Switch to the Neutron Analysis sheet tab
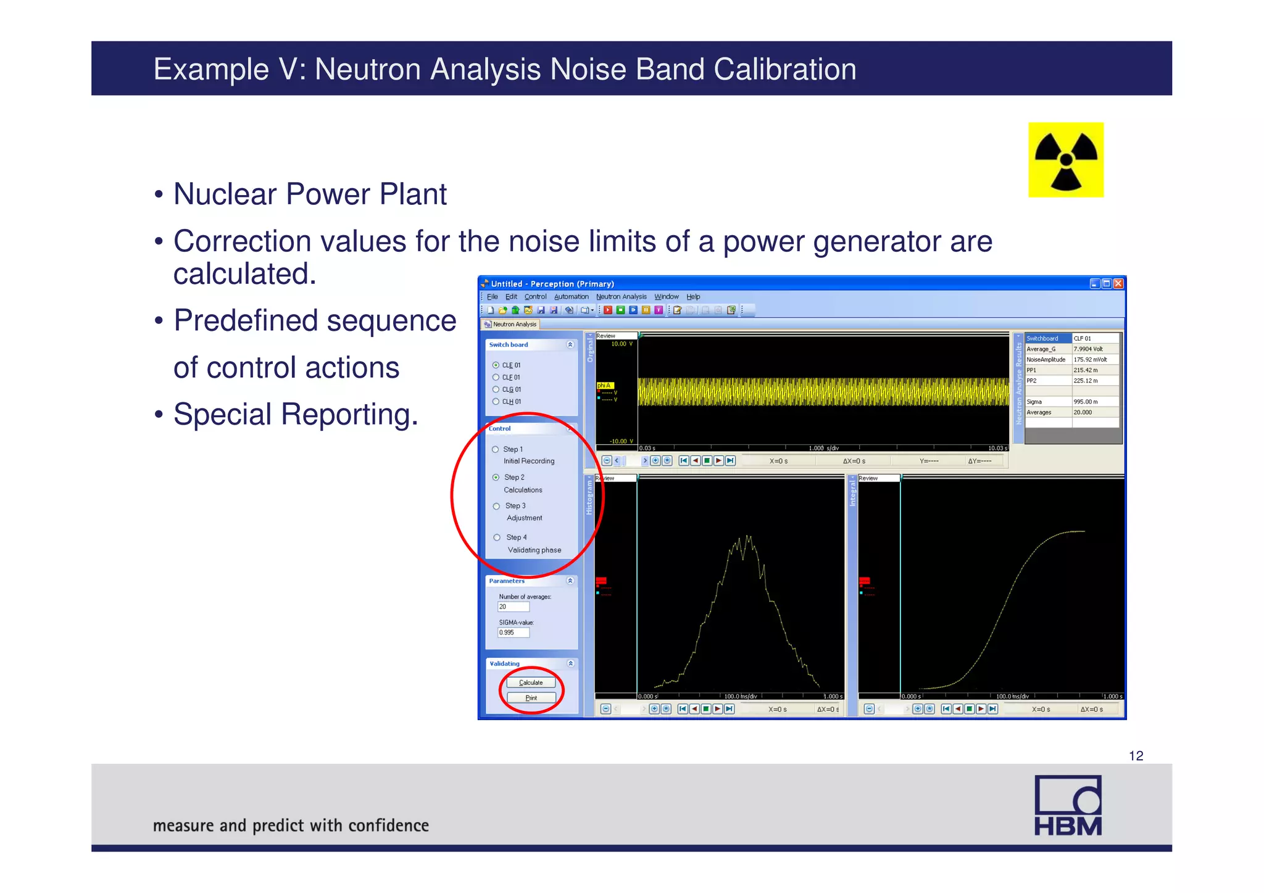The height and width of the screenshot is (893, 1264). [x=510, y=324]
